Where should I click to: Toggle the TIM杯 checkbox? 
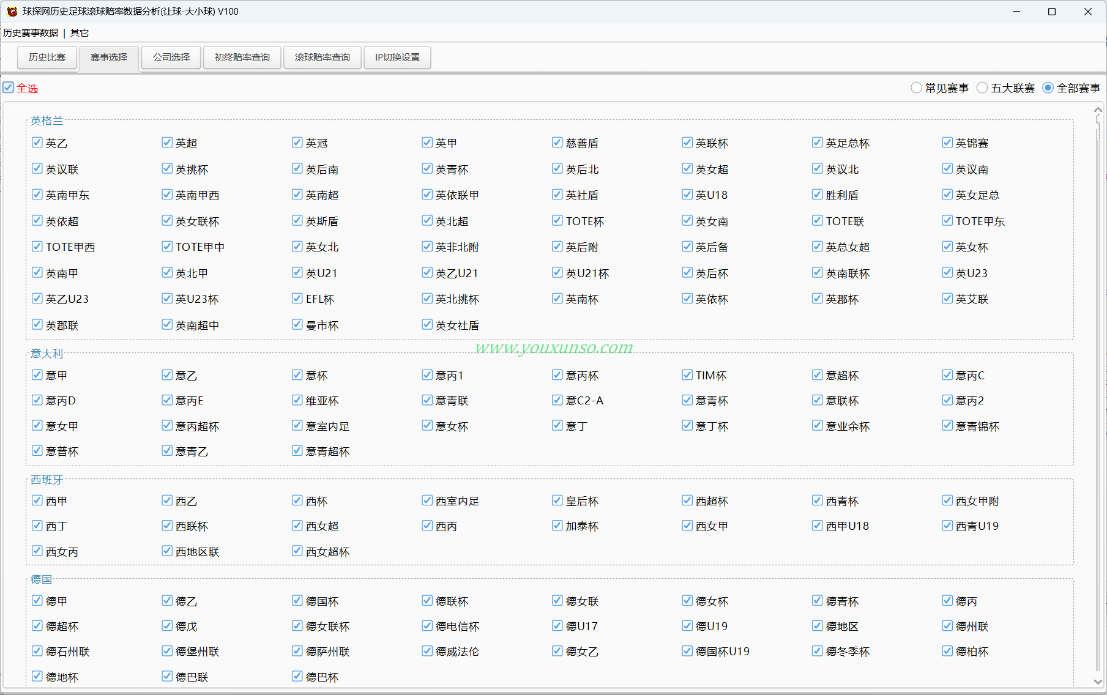[x=687, y=375]
